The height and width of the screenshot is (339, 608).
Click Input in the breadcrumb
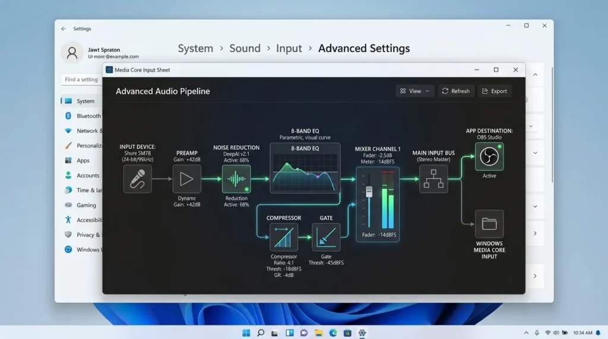[x=289, y=49]
